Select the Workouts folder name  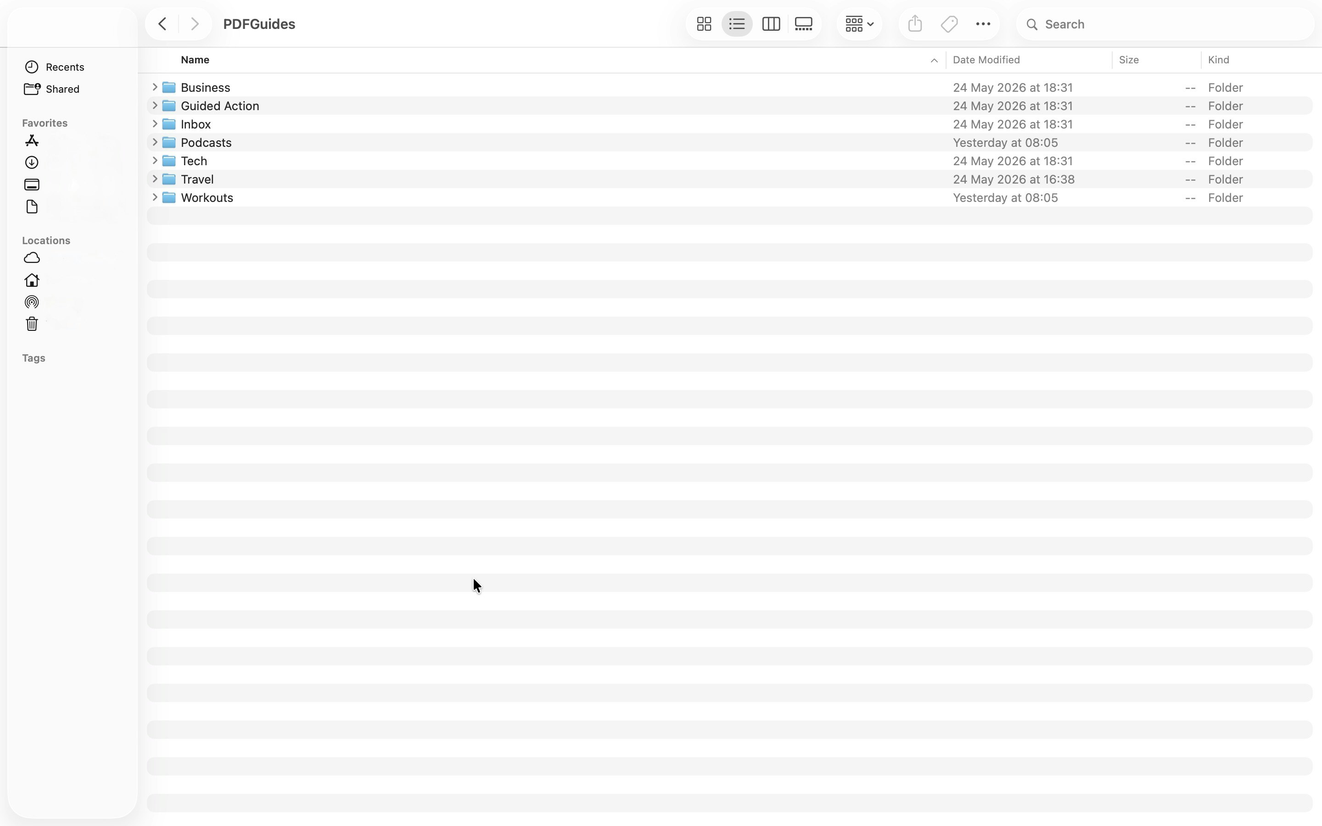(207, 198)
